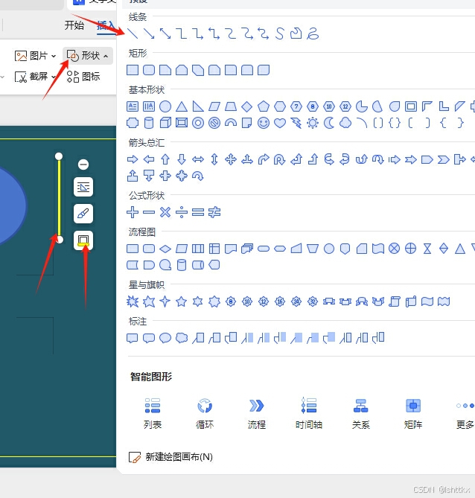Select the rounded rectangle shape
Viewport: 475px width, 498px height.
tap(149, 70)
